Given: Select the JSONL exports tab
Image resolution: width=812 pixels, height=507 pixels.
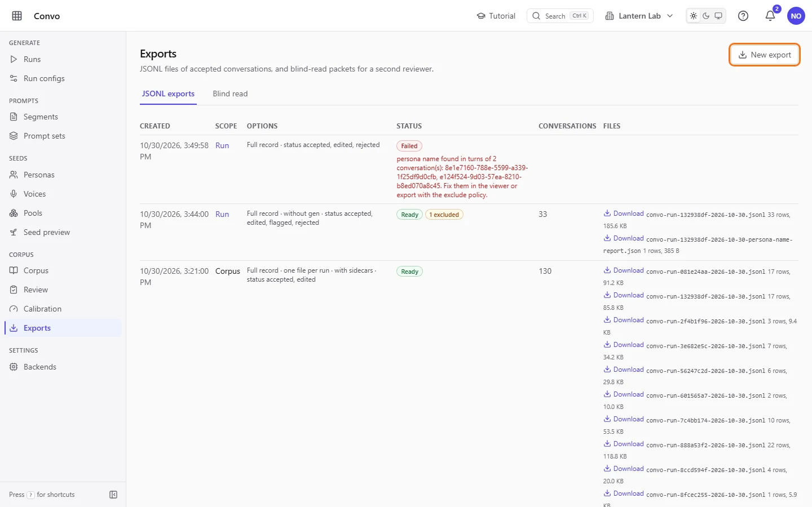Looking at the screenshot, I should click(168, 94).
